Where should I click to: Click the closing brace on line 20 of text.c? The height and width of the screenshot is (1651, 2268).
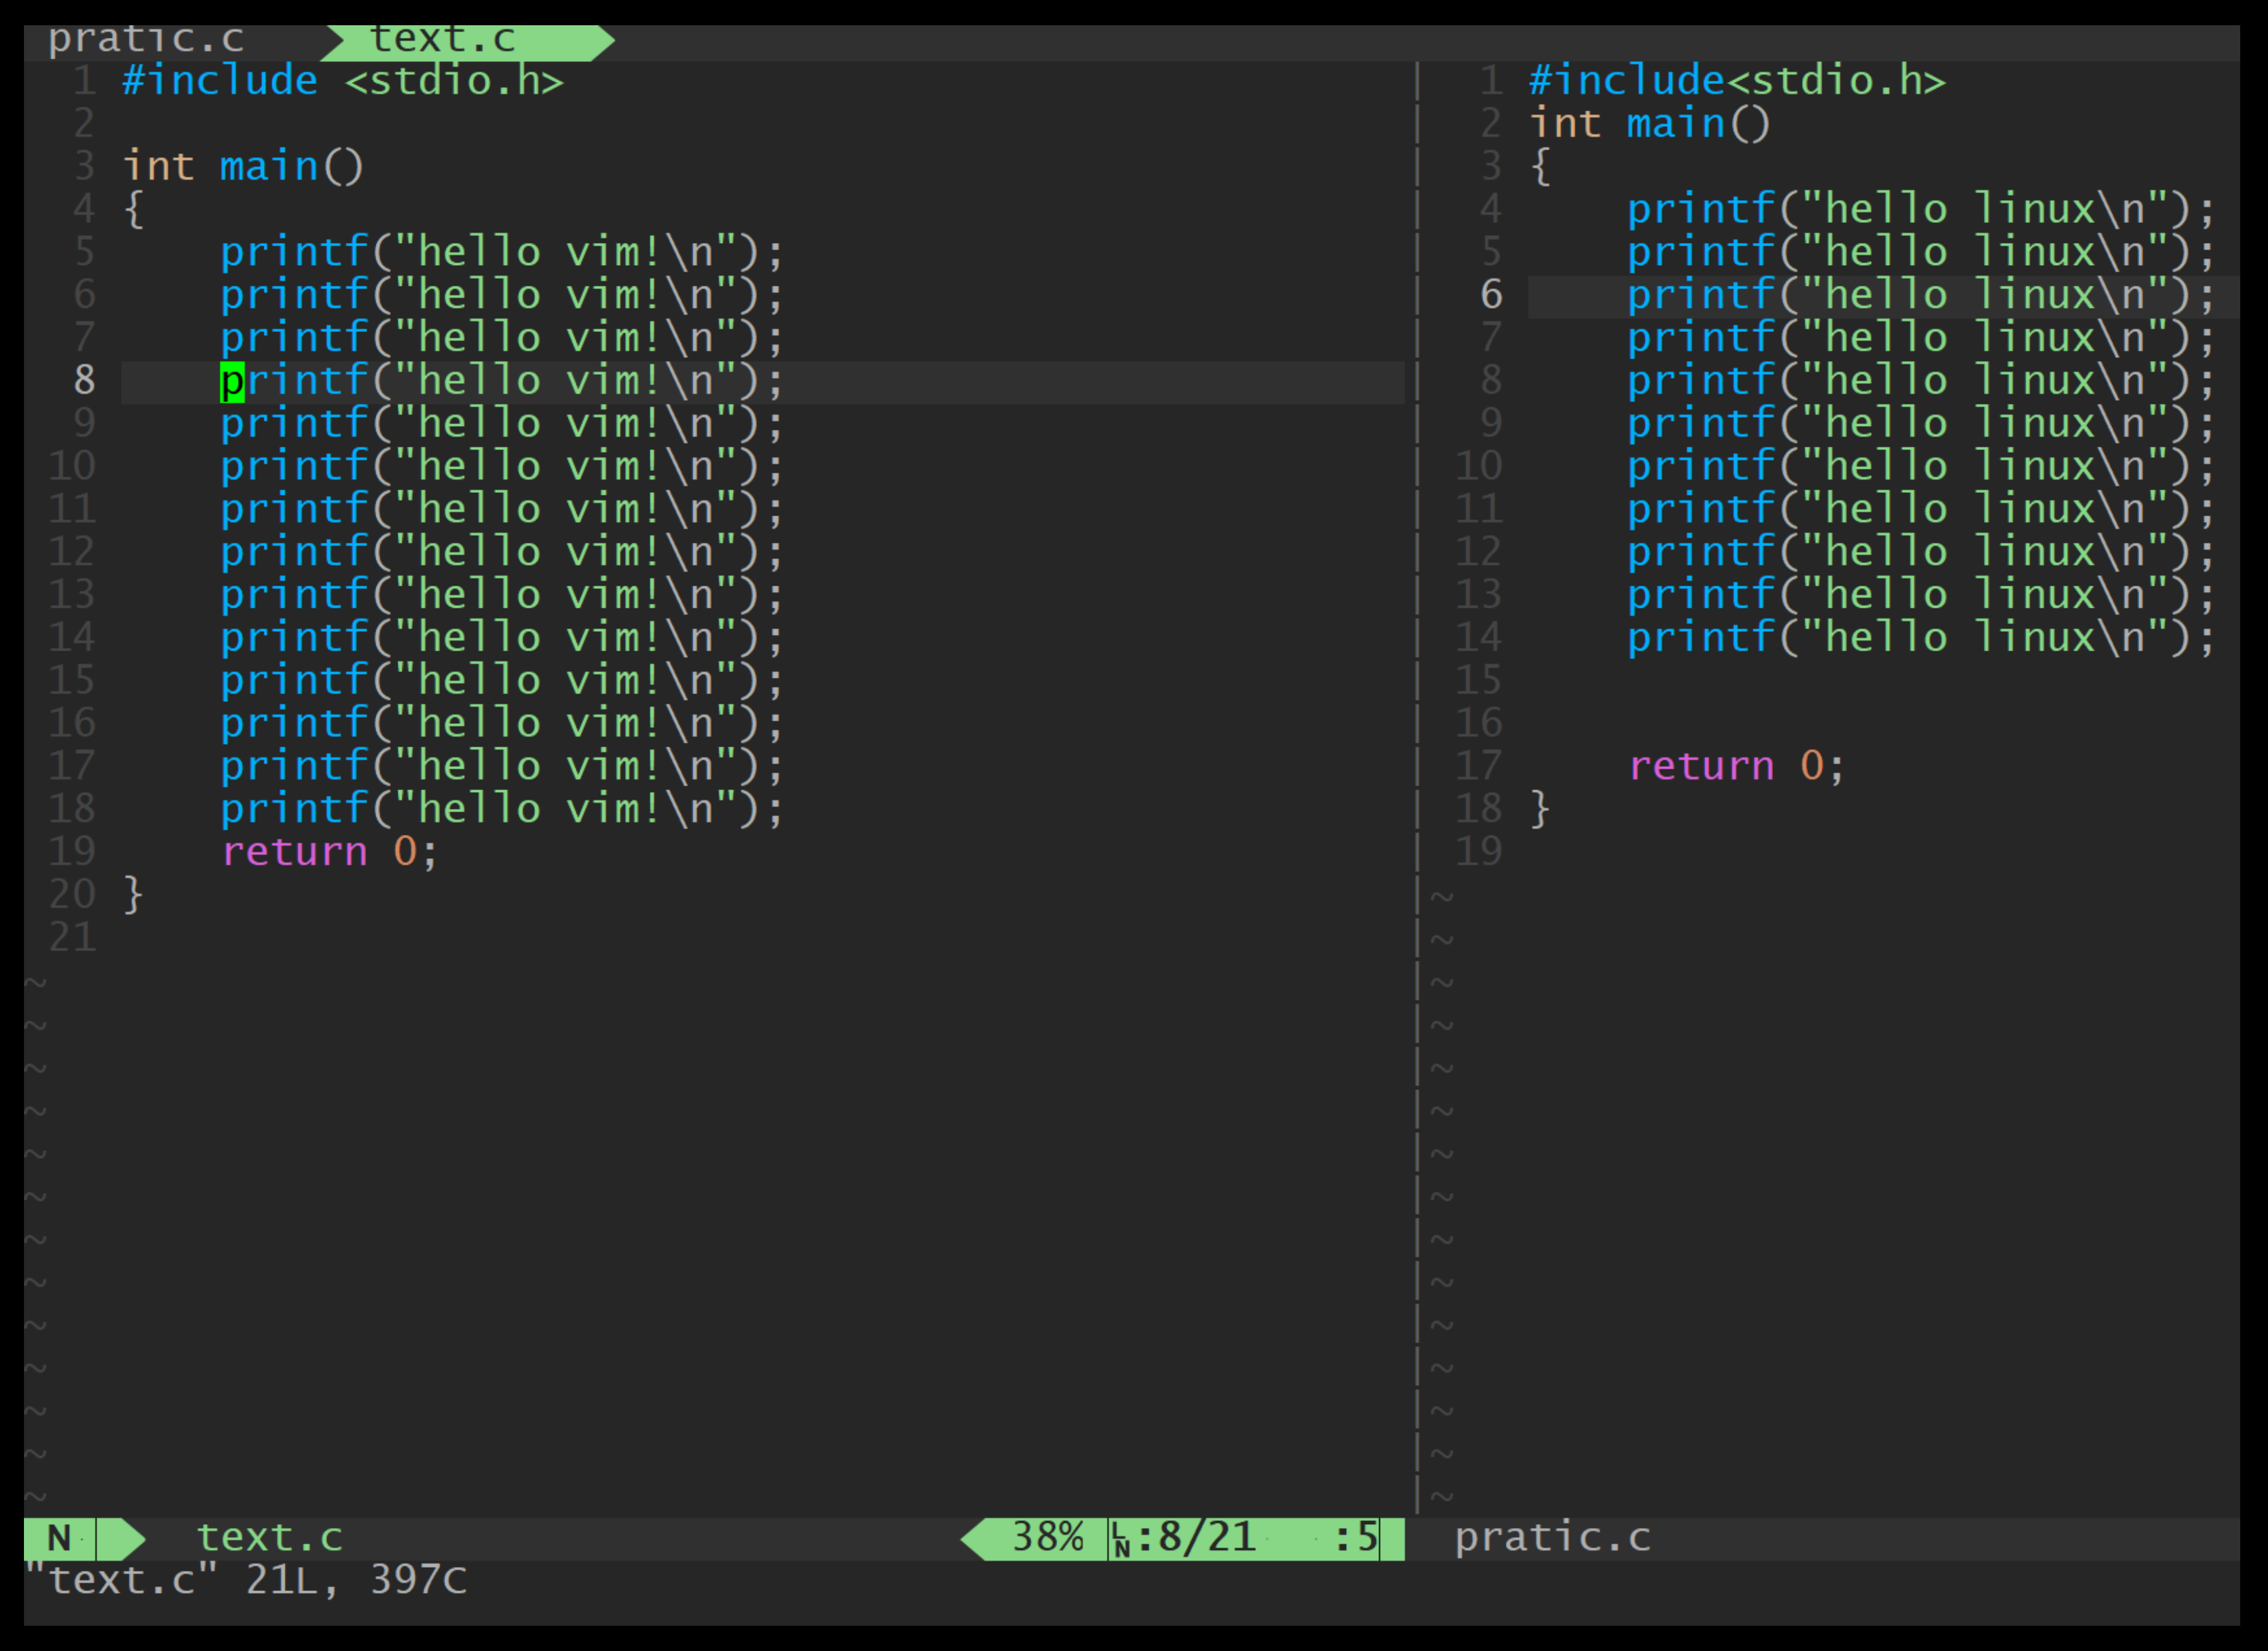click(134, 896)
